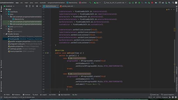Toggle code folding at onClick method line

click(x=50, y=53)
